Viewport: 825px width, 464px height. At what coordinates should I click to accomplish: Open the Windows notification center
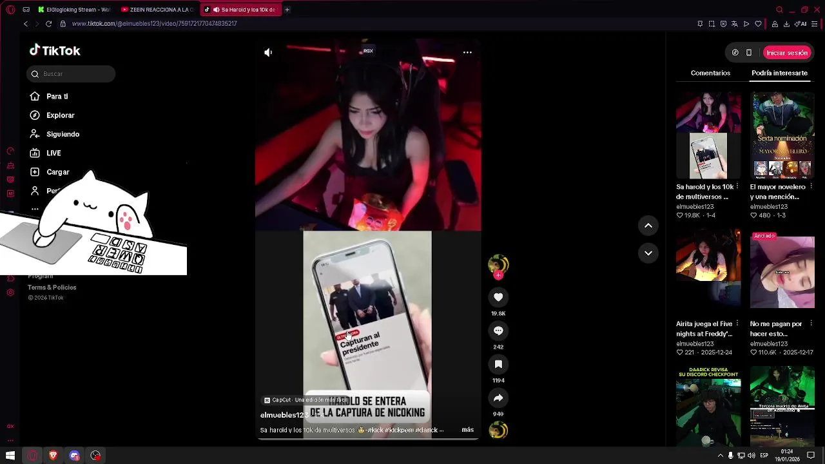pos(811,456)
